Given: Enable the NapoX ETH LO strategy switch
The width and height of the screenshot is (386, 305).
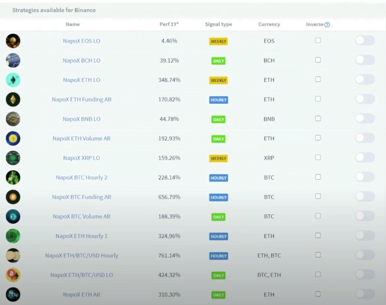Looking at the screenshot, I should click(365, 79).
